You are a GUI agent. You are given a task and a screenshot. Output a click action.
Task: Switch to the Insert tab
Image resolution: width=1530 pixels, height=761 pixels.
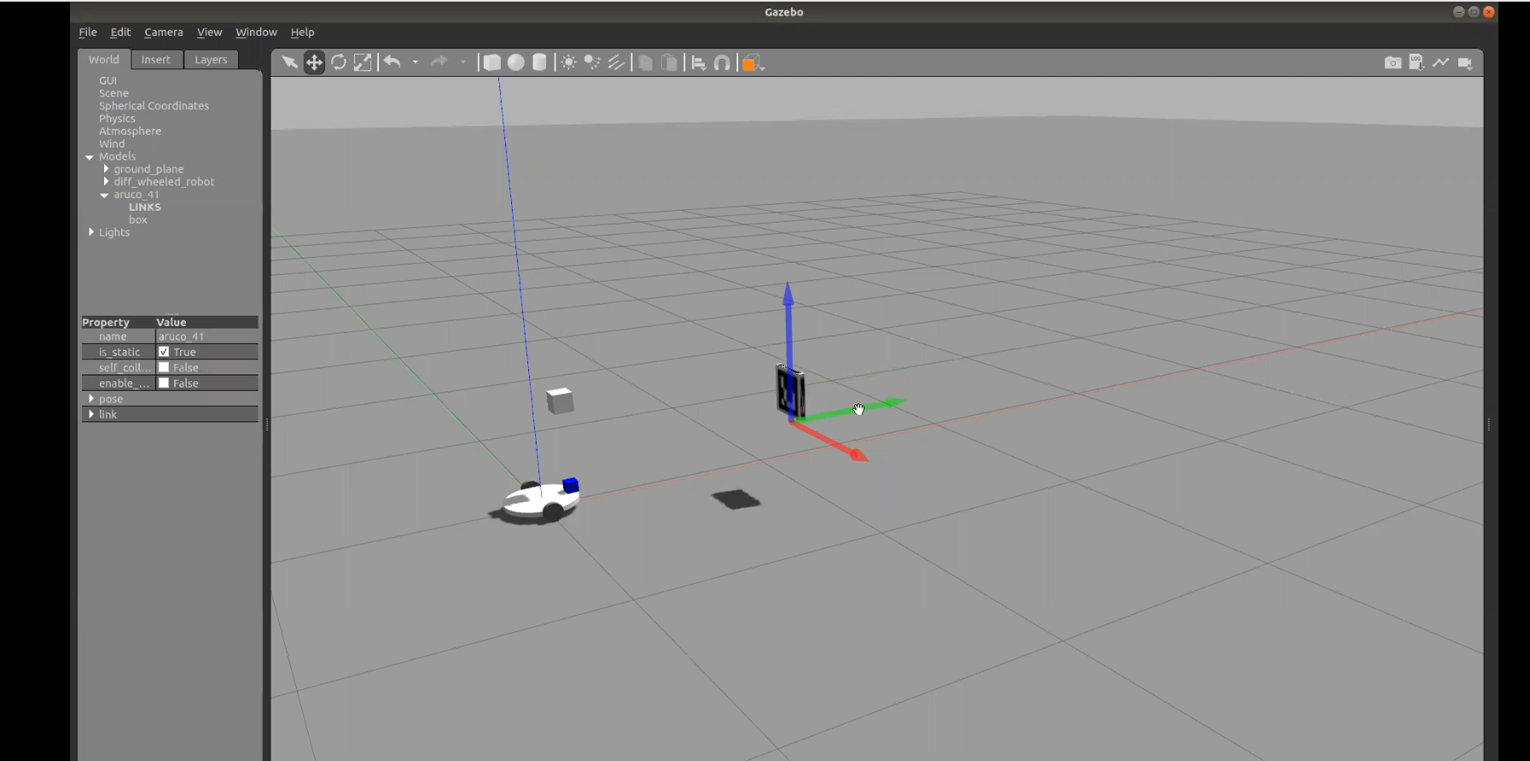[x=155, y=60]
